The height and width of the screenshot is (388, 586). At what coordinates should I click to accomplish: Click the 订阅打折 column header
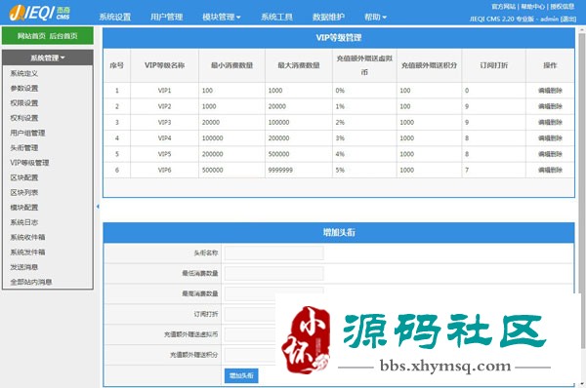(493, 65)
